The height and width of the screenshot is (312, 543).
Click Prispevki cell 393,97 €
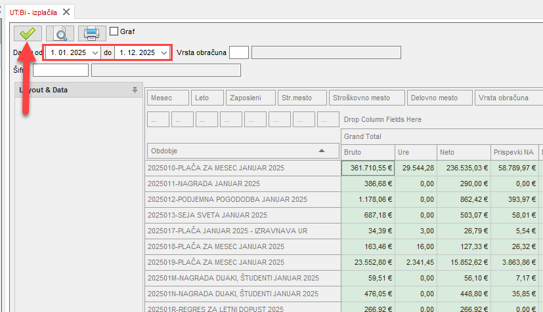point(515,199)
